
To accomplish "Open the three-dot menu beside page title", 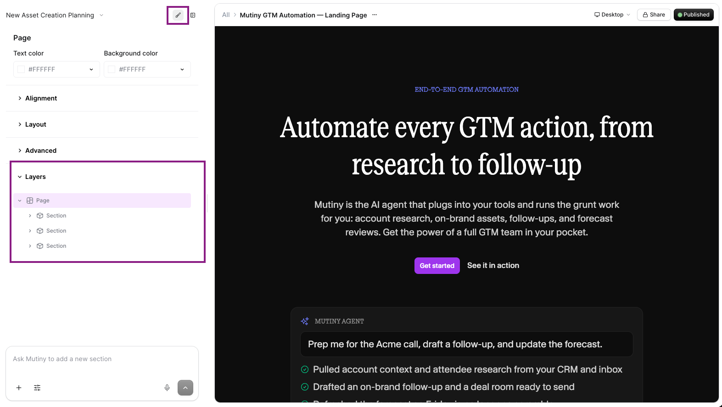I will pos(375,15).
